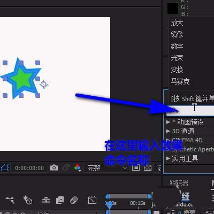Screen dimensions: 214x214
Task: Expand the 动画预设 effects category
Action: pos(167,122)
